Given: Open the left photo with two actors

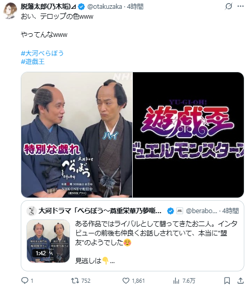Looking at the screenshot, I should click(x=77, y=135).
